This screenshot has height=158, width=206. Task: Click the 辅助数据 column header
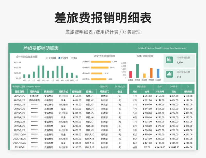click(x=188, y=92)
